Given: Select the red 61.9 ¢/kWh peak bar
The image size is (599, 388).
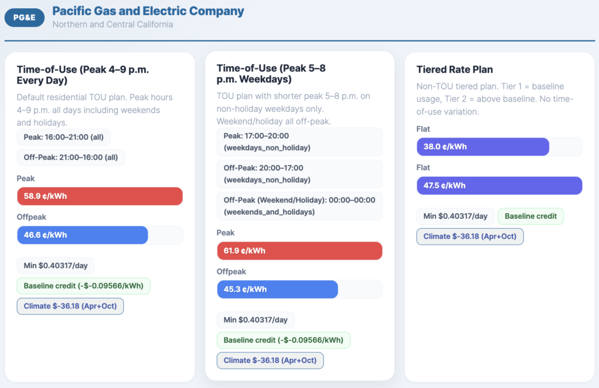Looking at the screenshot, I should click(299, 251).
